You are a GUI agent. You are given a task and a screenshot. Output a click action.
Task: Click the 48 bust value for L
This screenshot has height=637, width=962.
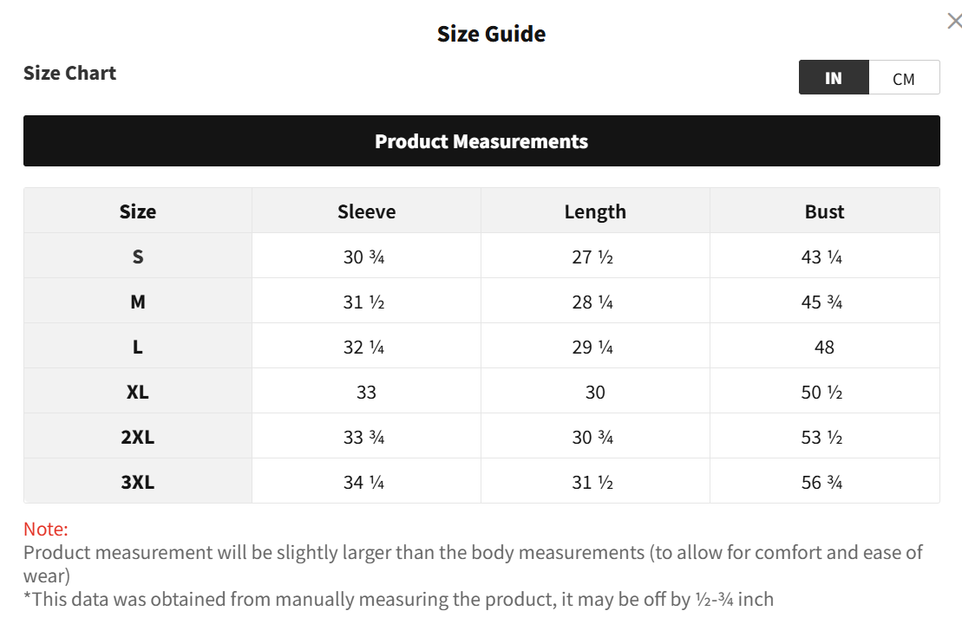point(824,347)
